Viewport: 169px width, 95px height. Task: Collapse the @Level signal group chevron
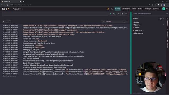pos(164,25)
